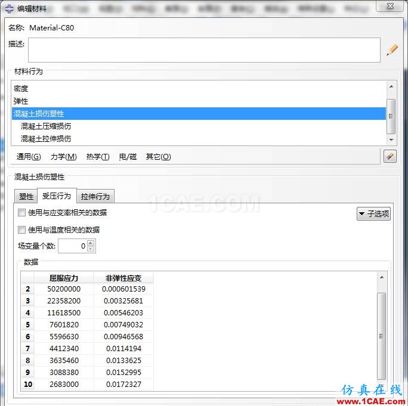Select yield stress cell 50200000
The width and height of the screenshot is (408, 406).
[x=64, y=289]
